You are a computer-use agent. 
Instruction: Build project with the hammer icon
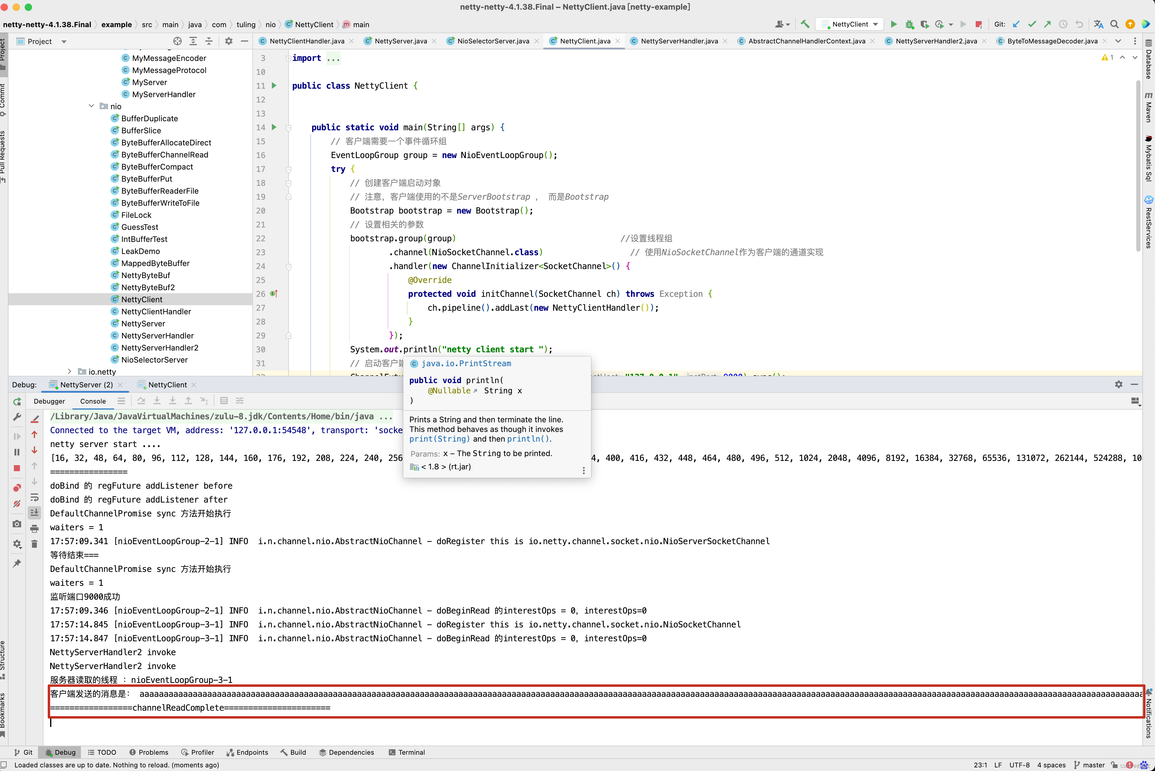click(805, 24)
